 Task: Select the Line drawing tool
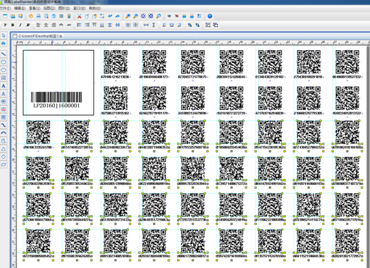[3, 54]
